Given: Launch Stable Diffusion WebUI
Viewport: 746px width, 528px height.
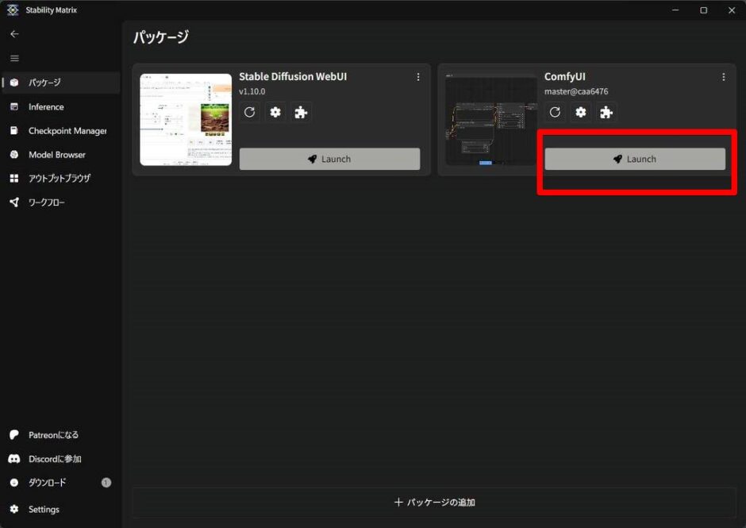Looking at the screenshot, I should pos(329,158).
